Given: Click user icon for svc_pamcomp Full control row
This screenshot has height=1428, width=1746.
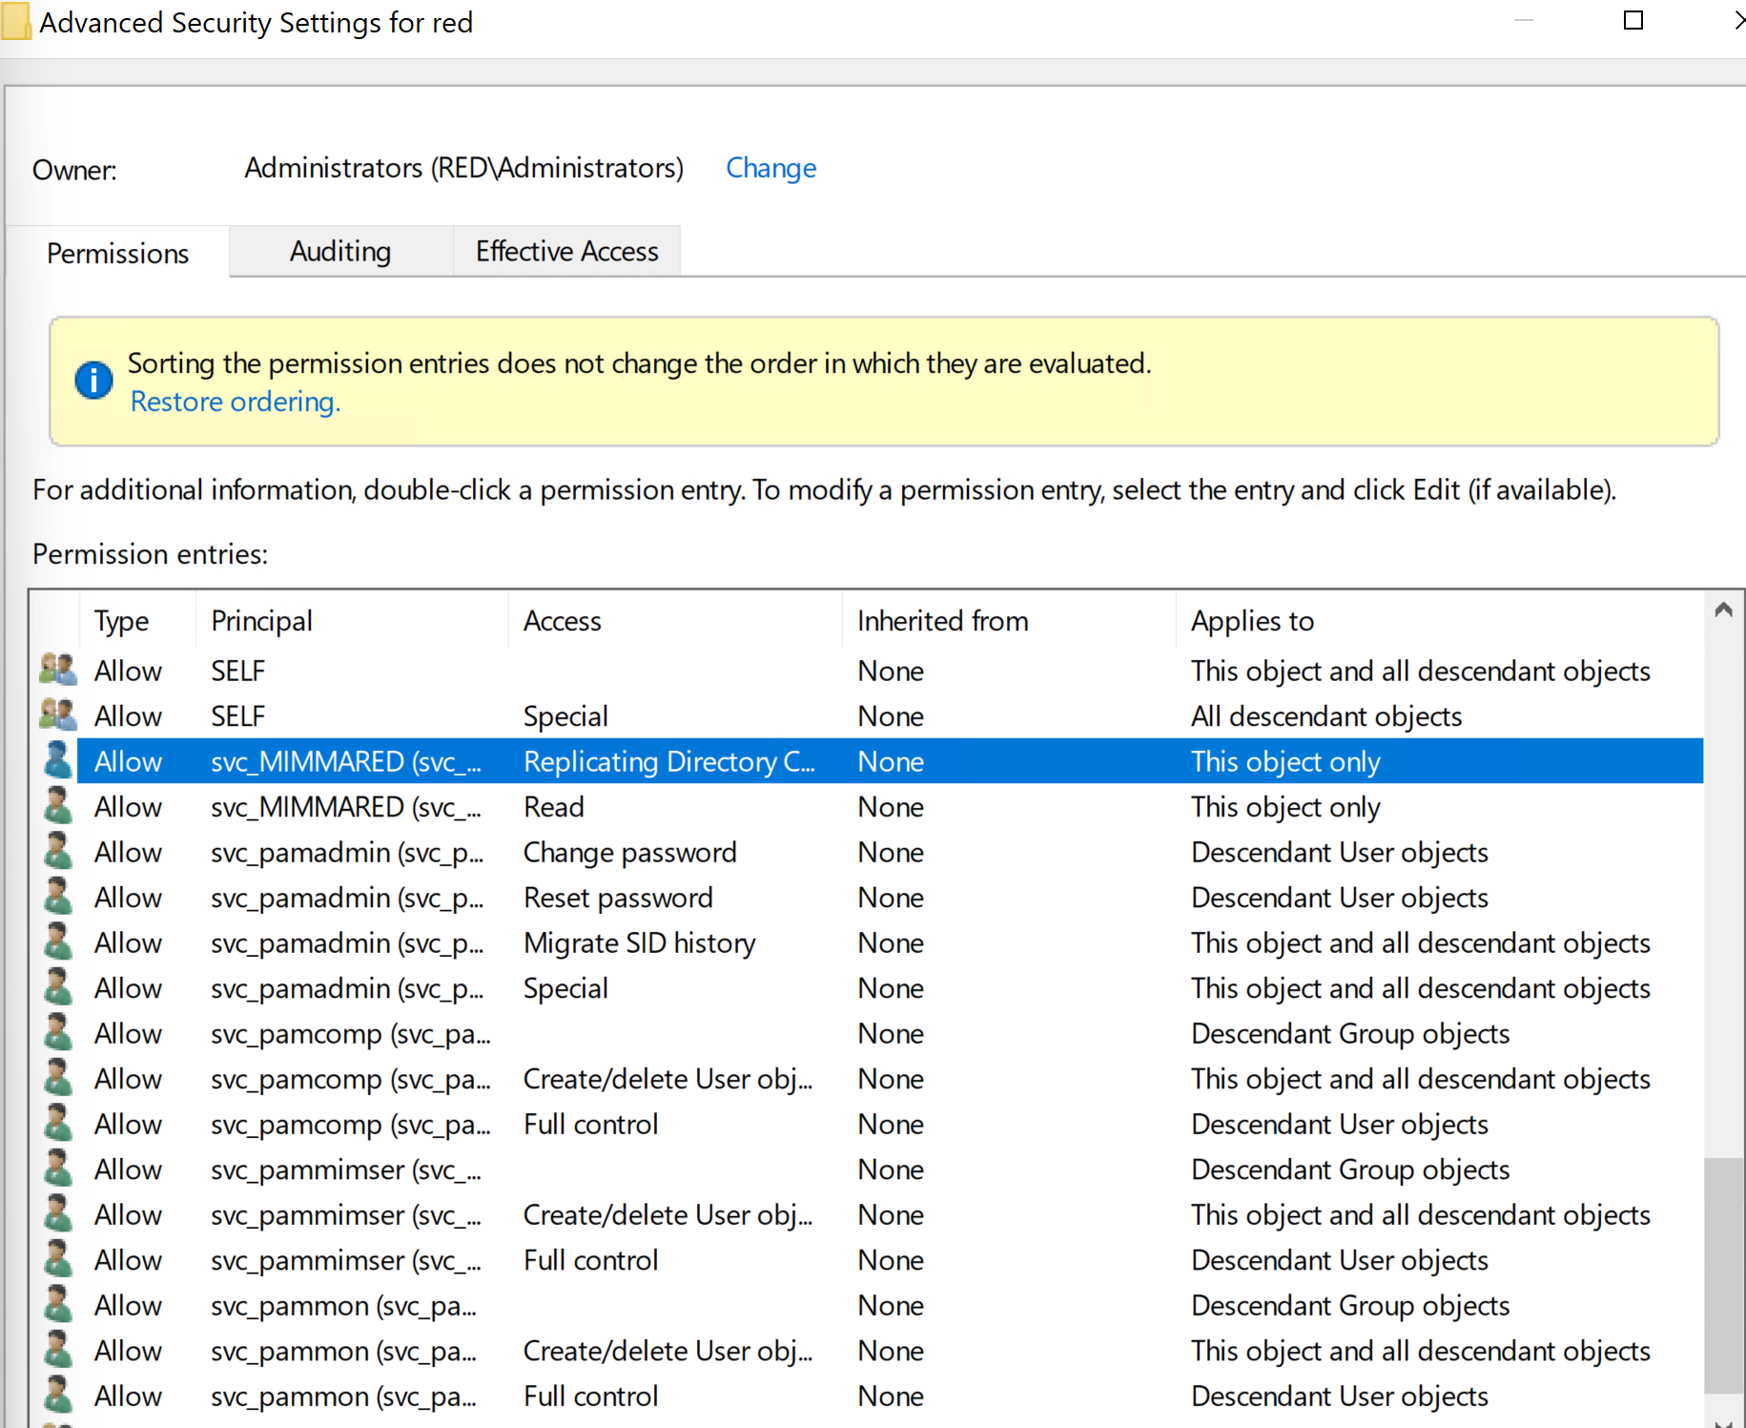Looking at the screenshot, I should click(x=57, y=1124).
